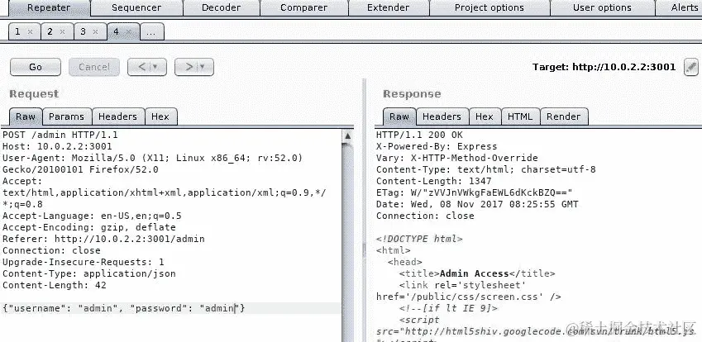Image resolution: width=702 pixels, height=342 pixels.
Task: Click the response Date header
Action: click(477, 204)
